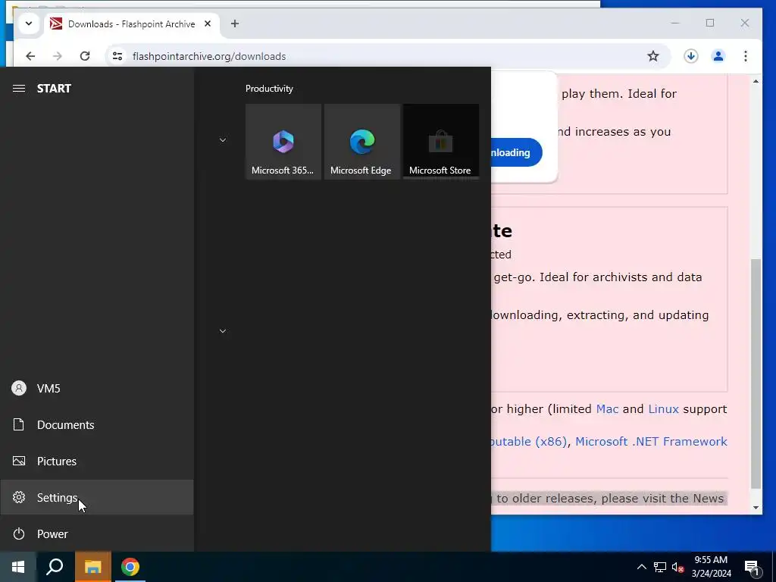Collapse the lower tile group chevron

click(x=223, y=331)
